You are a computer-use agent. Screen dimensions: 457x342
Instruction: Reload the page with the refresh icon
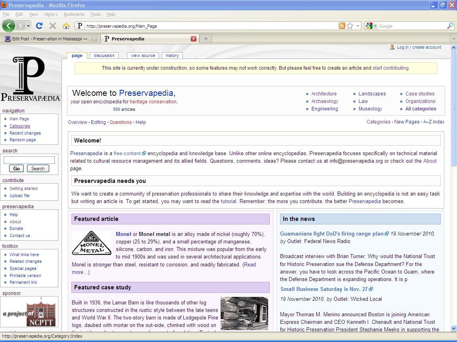(39, 26)
